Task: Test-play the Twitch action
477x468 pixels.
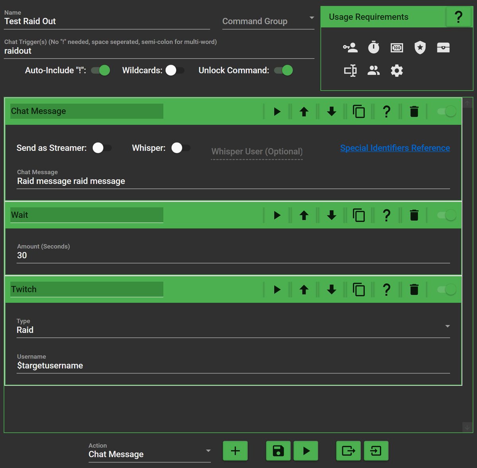Action: pyautogui.click(x=277, y=289)
